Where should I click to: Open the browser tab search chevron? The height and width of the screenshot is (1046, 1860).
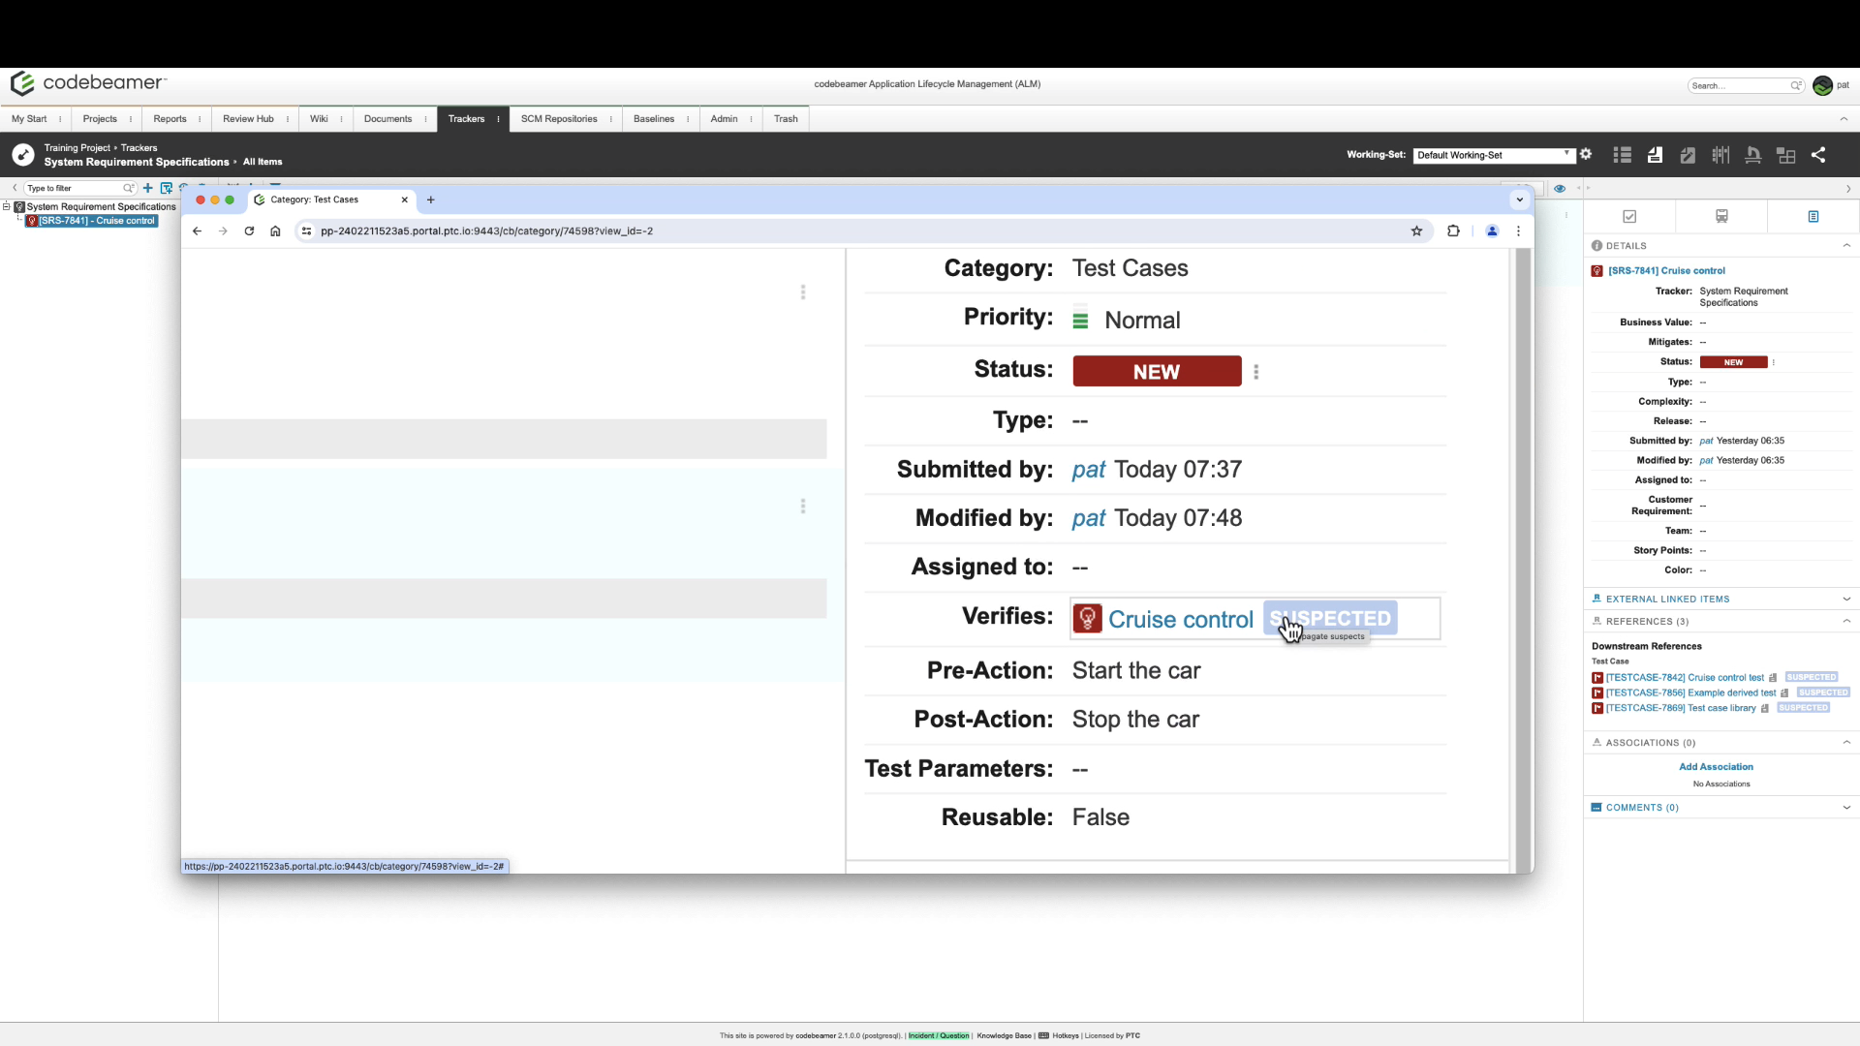[x=1519, y=200]
